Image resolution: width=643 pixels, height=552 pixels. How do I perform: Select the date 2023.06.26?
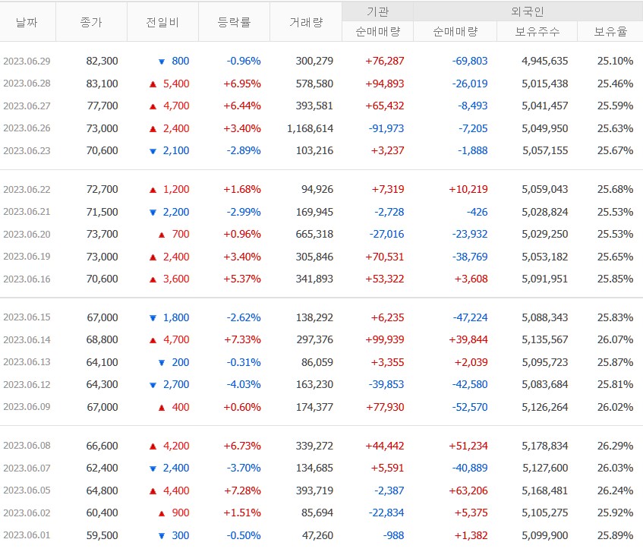pyautogui.click(x=27, y=128)
